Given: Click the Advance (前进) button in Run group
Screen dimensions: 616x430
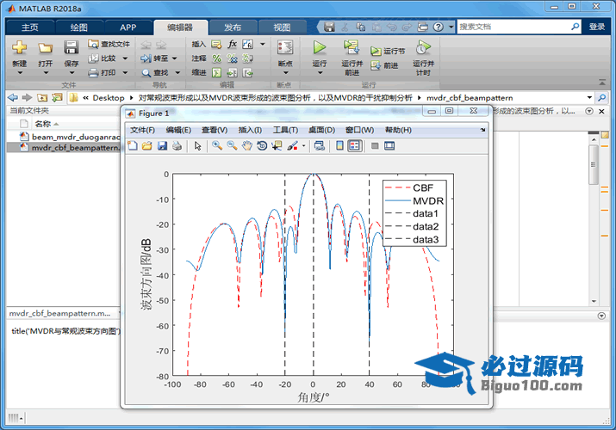Looking at the screenshot, I should pos(384,65).
